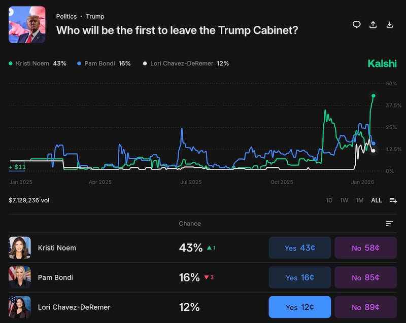Click Yes 12¢ for Lori Chavez-DeRemer

(299, 307)
